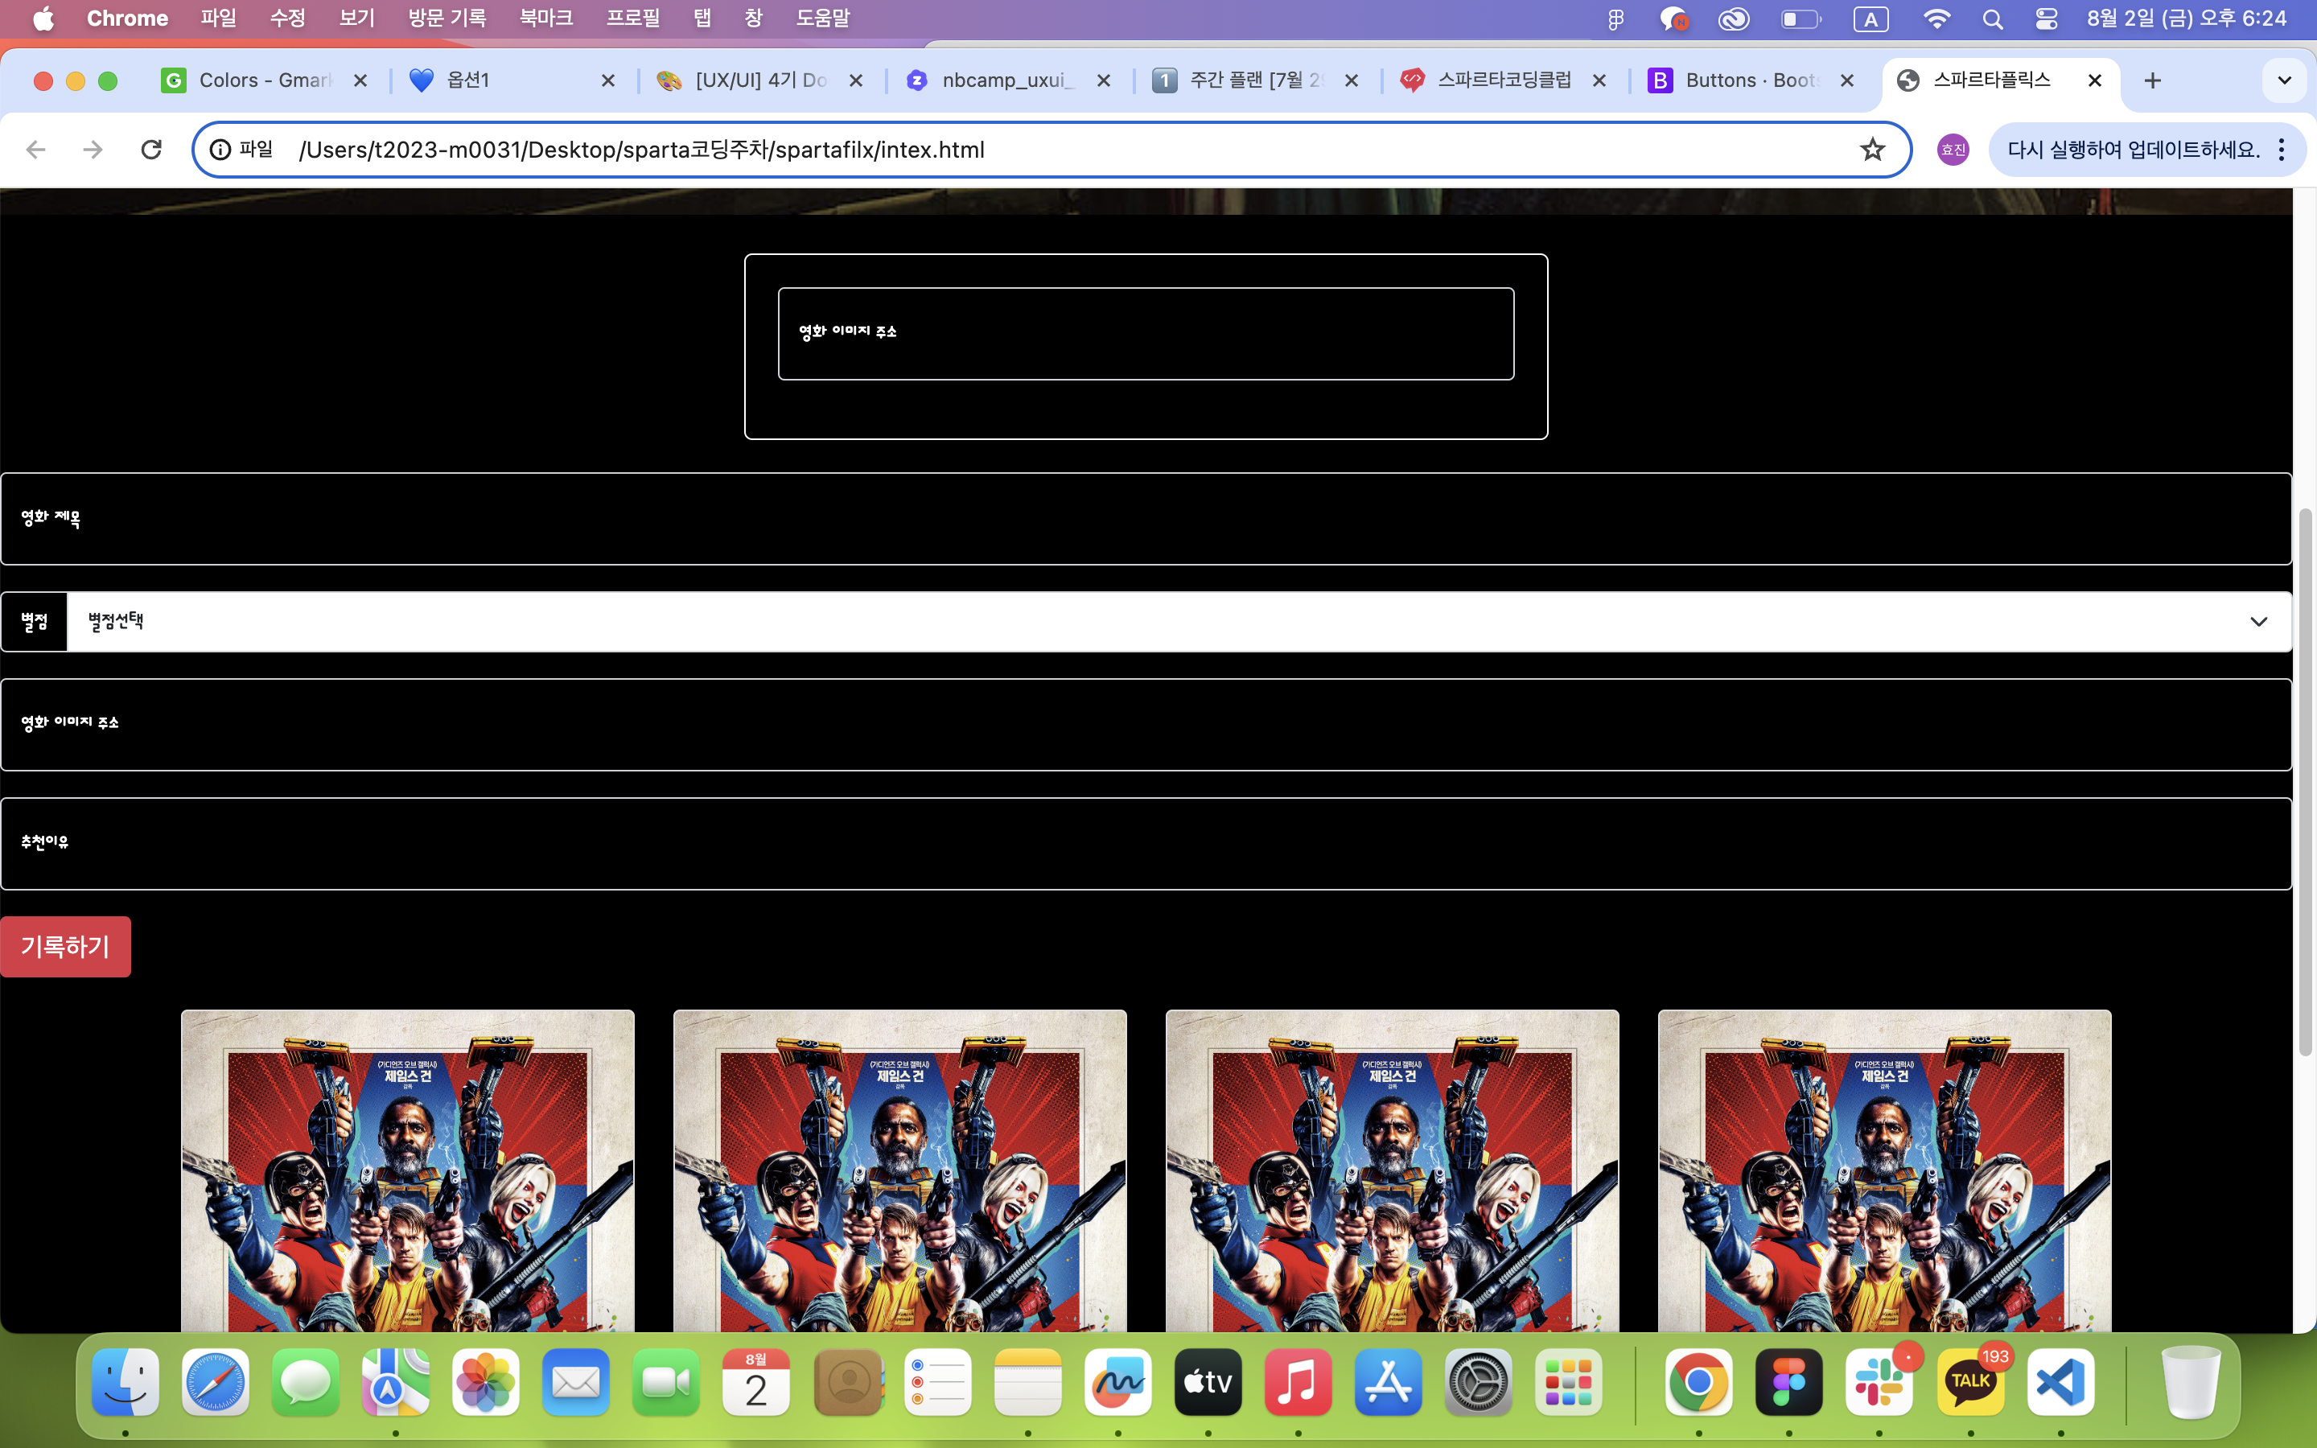Image resolution: width=2317 pixels, height=1448 pixels.
Task: Open Notes app in the dock
Action: pyautogui.click(x=1027, y=1382)
